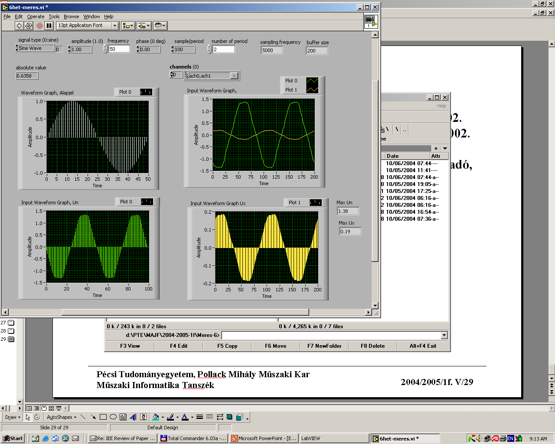Expand the Font Color dropdown arrow

(x=192, y=418)
